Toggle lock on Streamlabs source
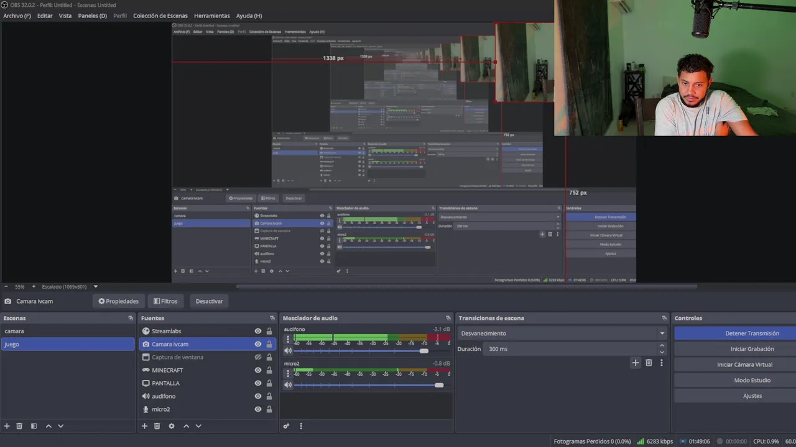The image size is (796, 447). point(269,331)
